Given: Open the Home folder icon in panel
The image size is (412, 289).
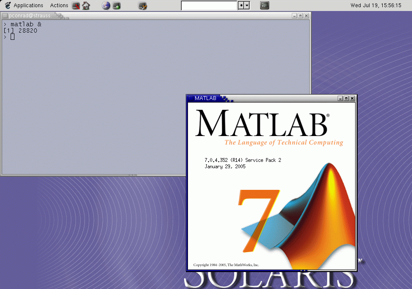Looking at the screenshot, I should (x=86, y=6).
